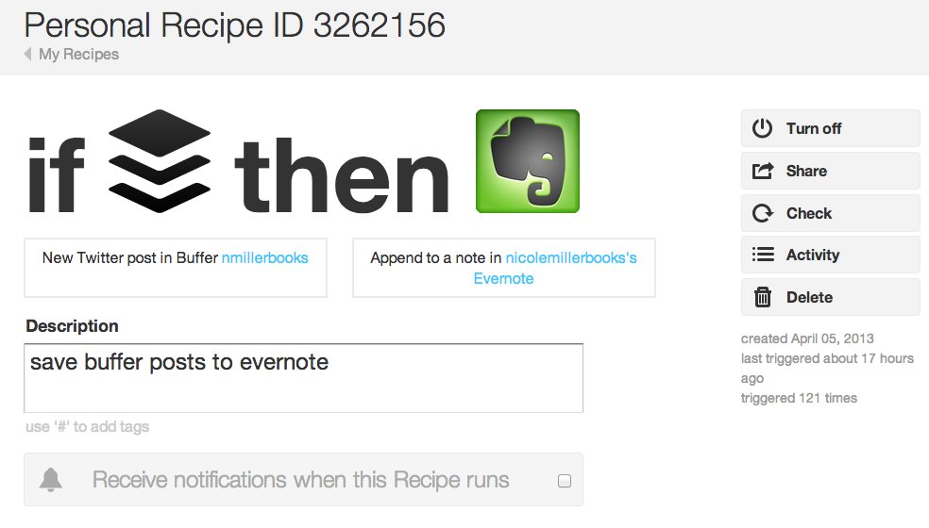Click the power icon beside Turn off
This screenshot has height=528, width=929.
[762, 128]
